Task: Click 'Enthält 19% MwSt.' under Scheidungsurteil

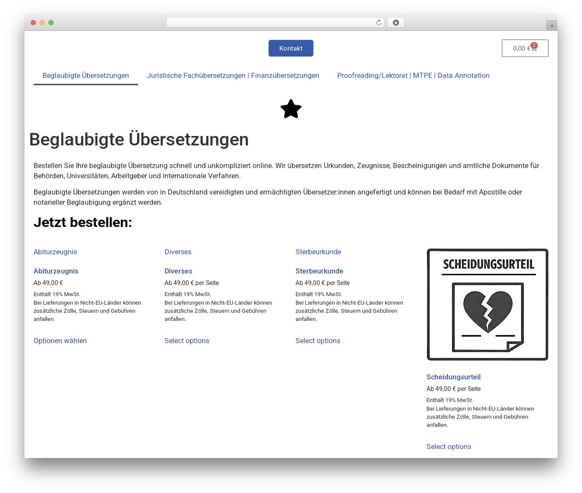Action: click(x=450, y=400)
